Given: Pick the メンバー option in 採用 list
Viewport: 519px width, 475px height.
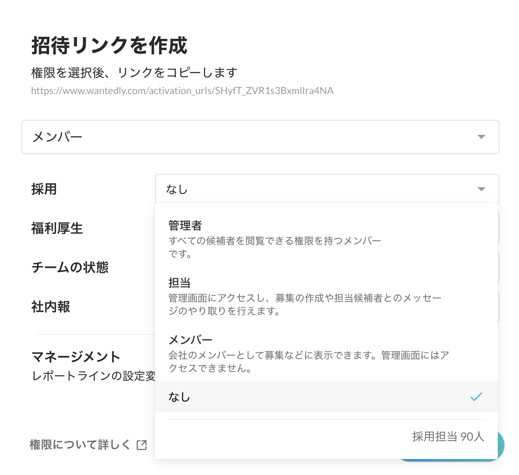Looking at the screenshot, I should pyautogui.click(x=326, y=354).
